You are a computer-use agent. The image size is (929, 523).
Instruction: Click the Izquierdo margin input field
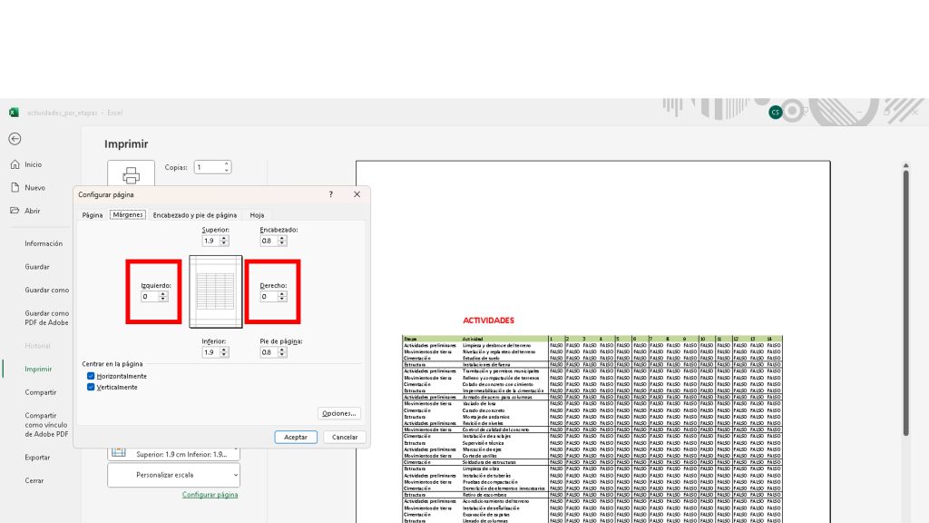pos(149,297)
